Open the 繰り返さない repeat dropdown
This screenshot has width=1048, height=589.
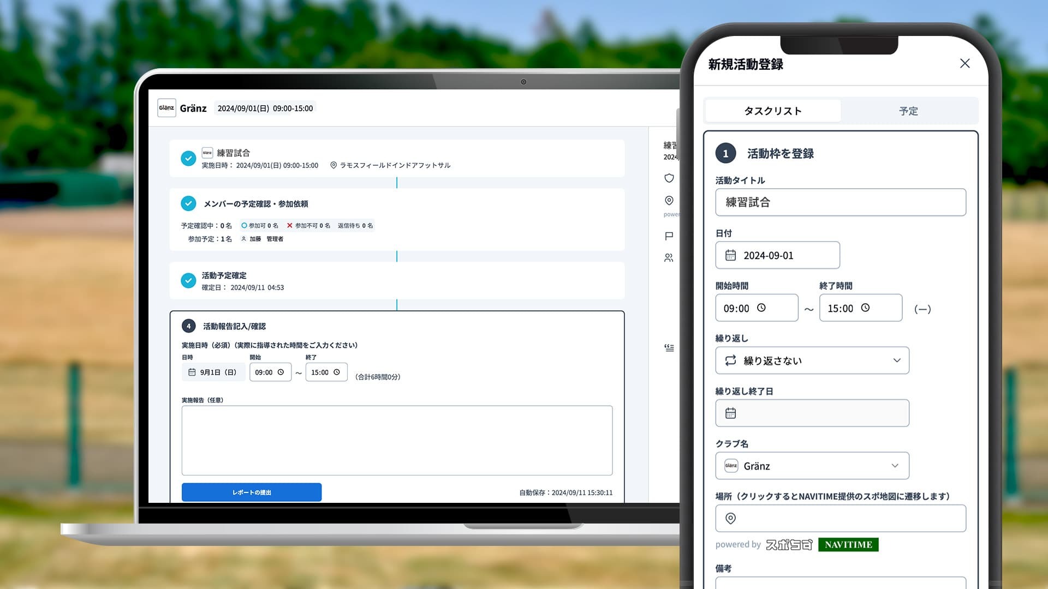click(812, 360)
